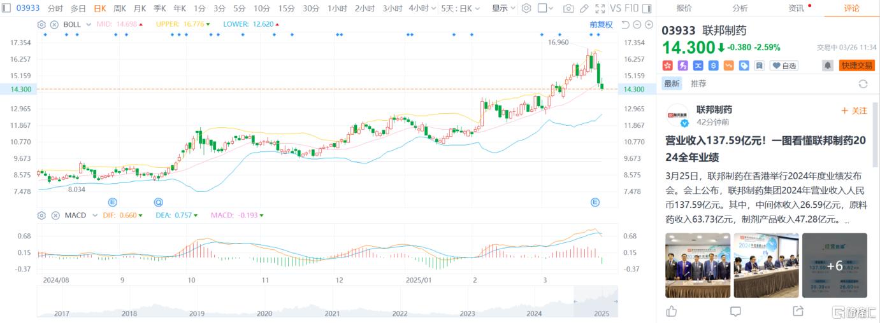
Task: Open the 资讯 tab
Action: [x=796, y=8]
